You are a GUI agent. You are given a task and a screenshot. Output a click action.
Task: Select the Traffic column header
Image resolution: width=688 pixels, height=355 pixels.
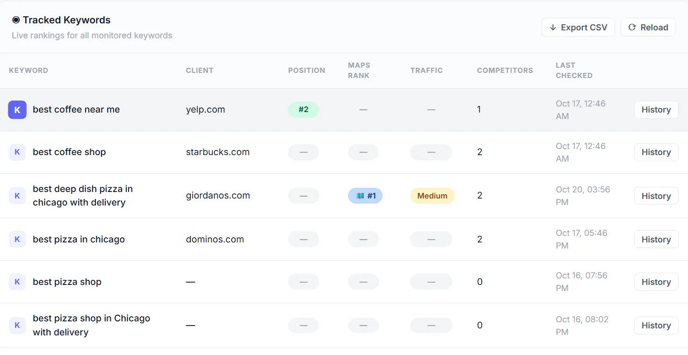click(x=427, y=71)
